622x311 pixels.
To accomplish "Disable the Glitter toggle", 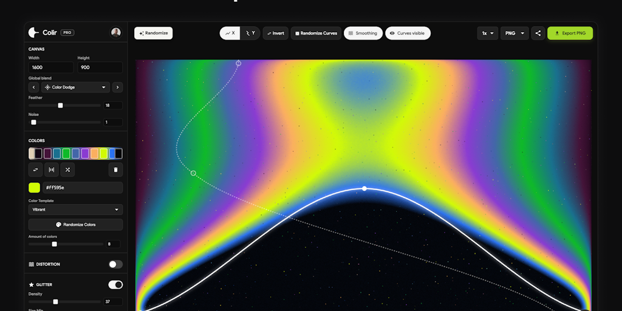I will click(x=116, y=285).
